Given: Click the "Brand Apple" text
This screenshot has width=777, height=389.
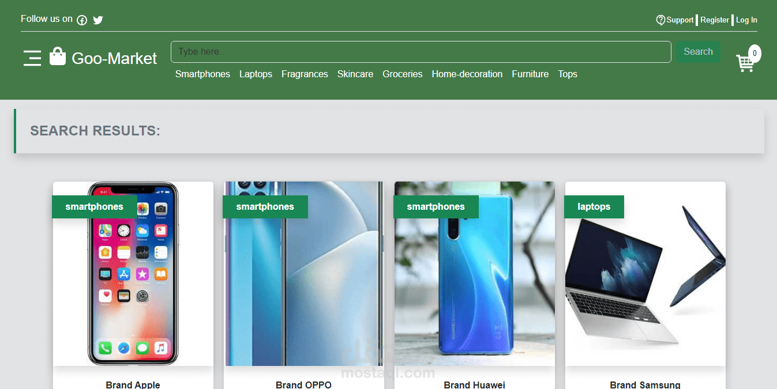Looking at the screenshot, I should click(x=133, y=384).
